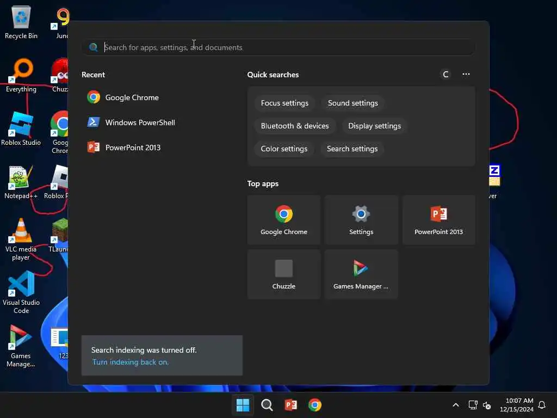Viewport: 557px width, 418px height.
Task: Open the three-dot options menu
Action: tap(466, 74)
